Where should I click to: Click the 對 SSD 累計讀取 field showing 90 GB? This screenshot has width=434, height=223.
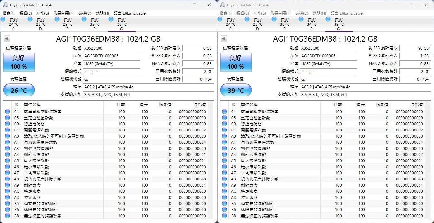point(415,48)
